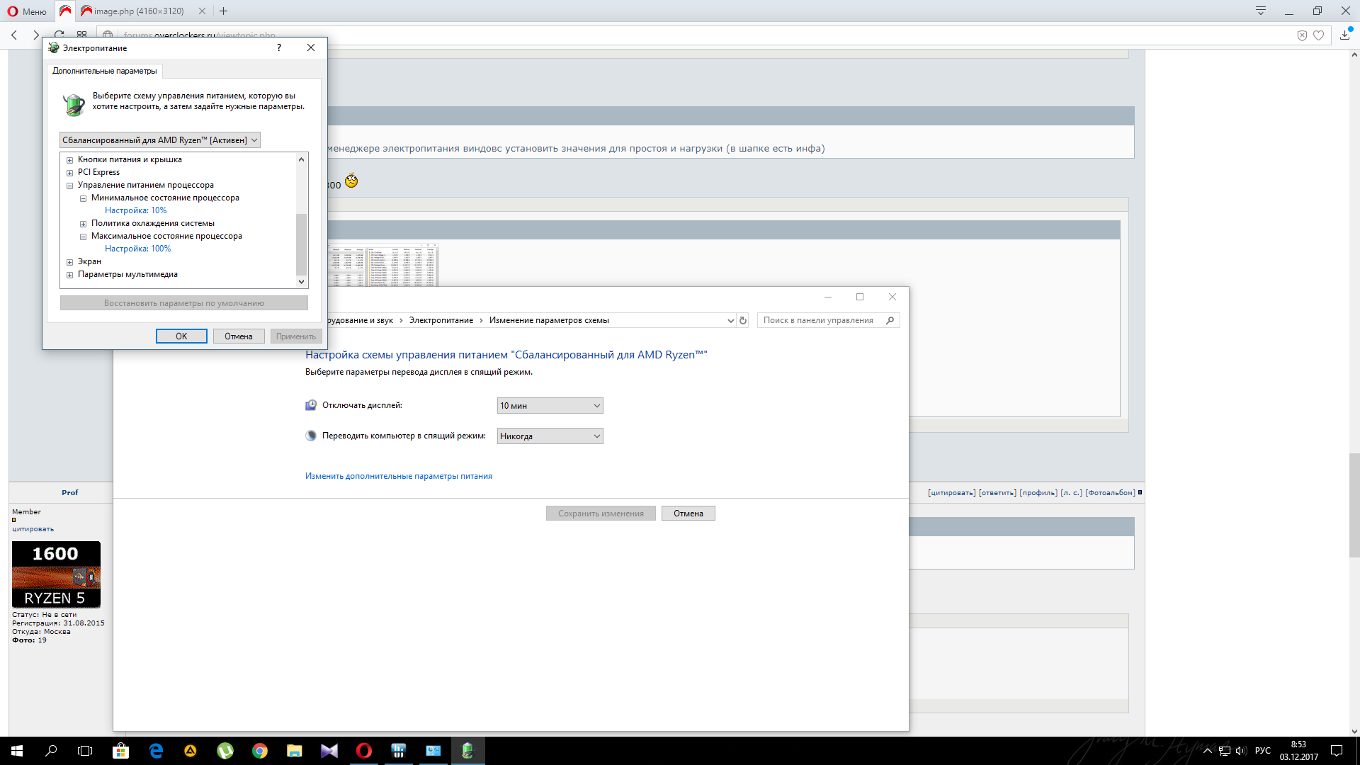Image resolution: width=1360 pixels, height=765 pixels.
Task: Click refresh icon in control panel address bar
Action: [743, 320]
